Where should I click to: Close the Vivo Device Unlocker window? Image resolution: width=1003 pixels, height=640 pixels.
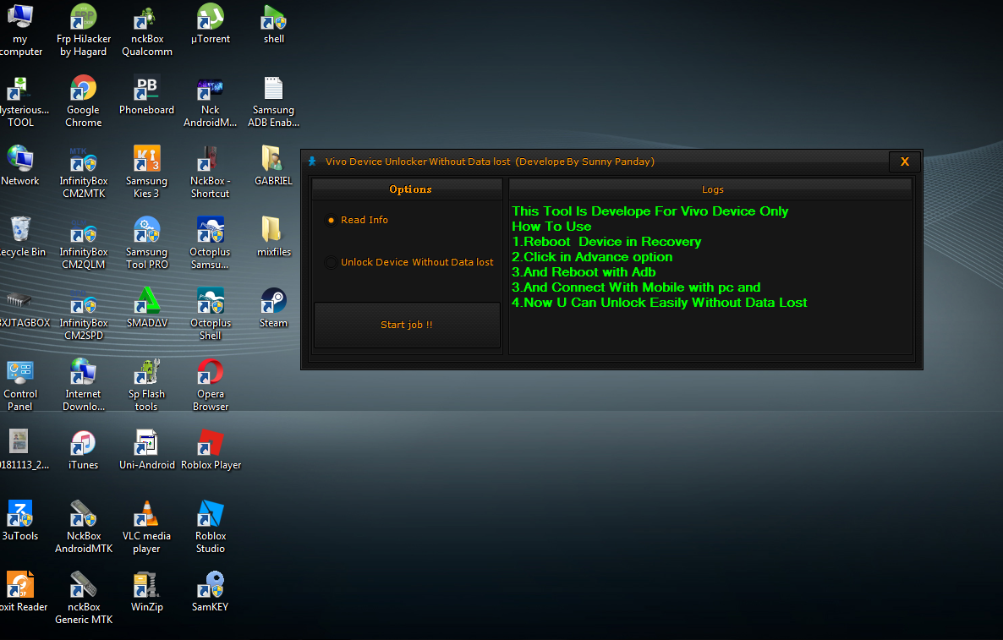pos(905,161)
